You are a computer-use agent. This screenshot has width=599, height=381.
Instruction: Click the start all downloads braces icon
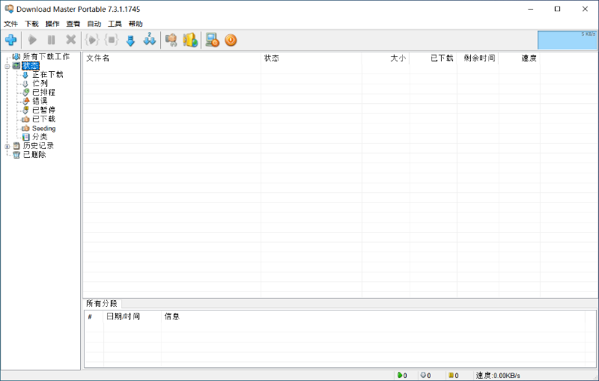[x=92, y=40]
